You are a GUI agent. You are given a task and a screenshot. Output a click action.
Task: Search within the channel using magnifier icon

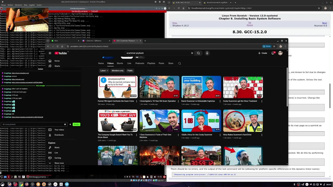[x=180, y=63]
